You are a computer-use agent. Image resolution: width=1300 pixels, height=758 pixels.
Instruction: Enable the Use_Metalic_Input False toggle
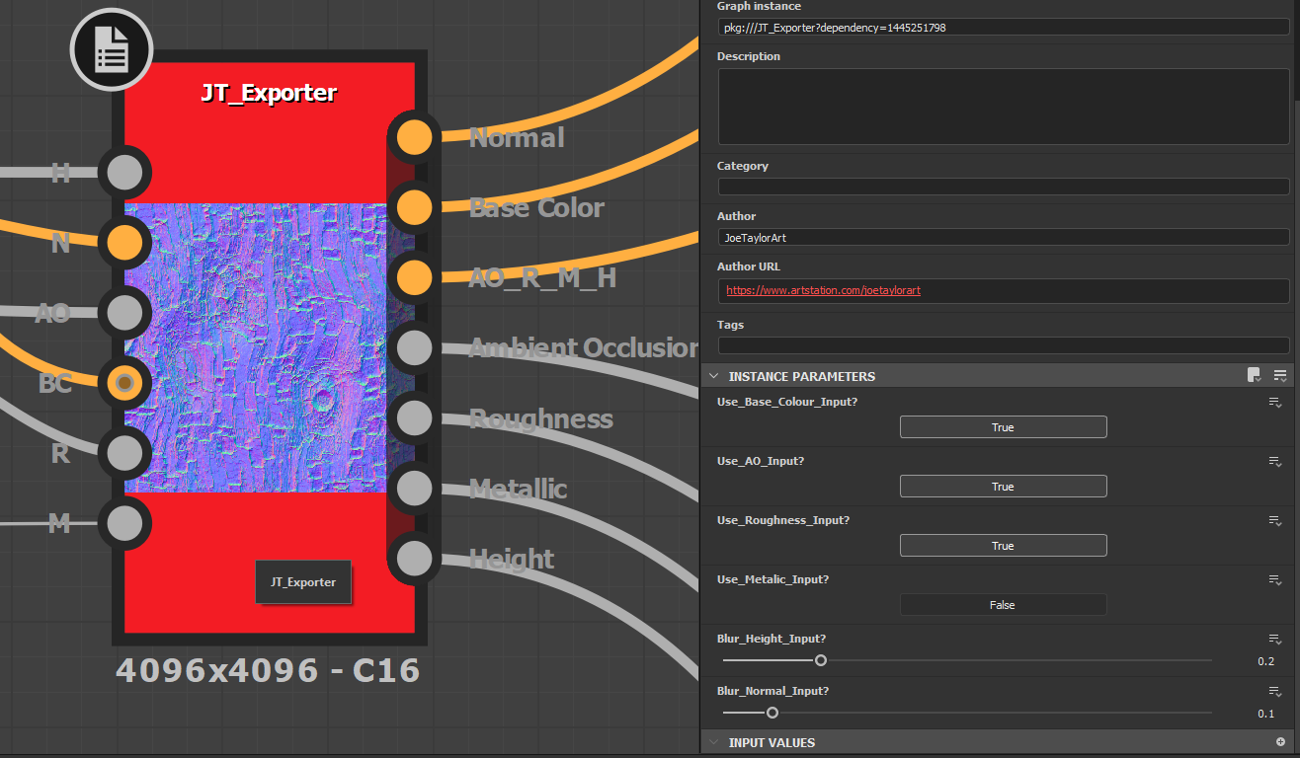(x=1003, y=605)
